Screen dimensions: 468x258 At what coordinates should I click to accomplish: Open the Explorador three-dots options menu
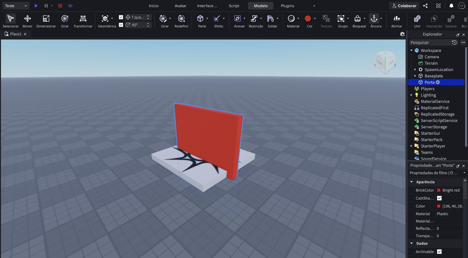coord(463,42)
